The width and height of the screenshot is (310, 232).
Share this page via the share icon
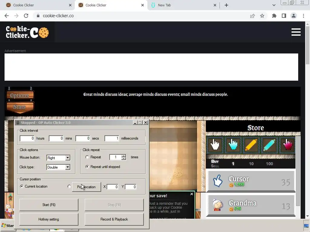pos(252,16)
